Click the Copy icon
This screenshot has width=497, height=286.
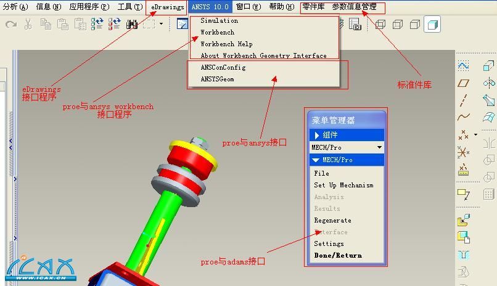[x=46, y=24]
